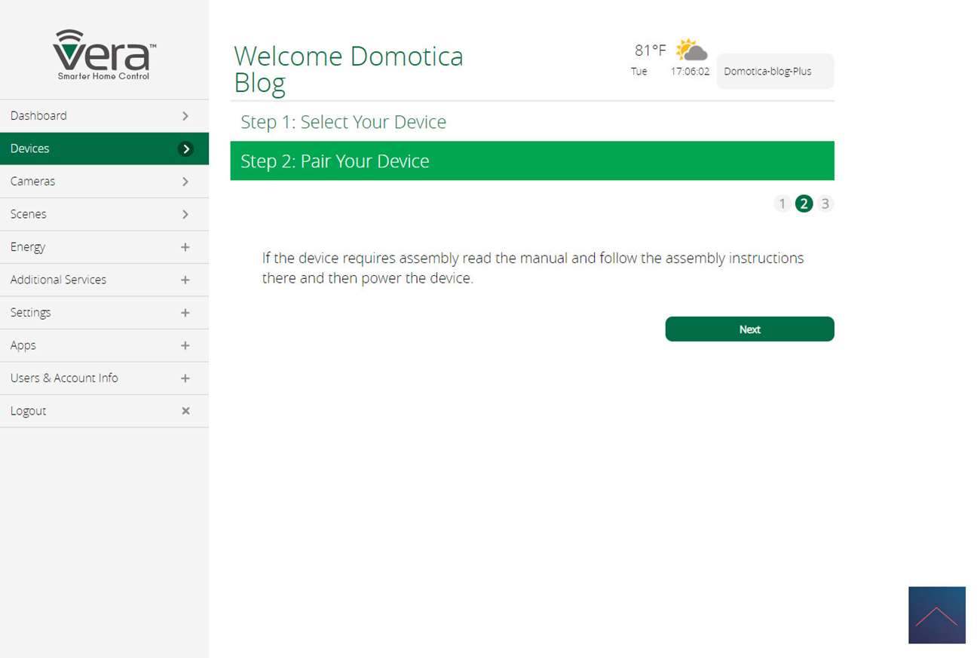
Task: Expand the Apps section plus icon
Action: tap(185, 345)
